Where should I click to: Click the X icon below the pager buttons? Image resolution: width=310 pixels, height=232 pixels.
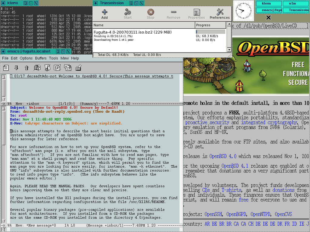(x=268, y=18)
